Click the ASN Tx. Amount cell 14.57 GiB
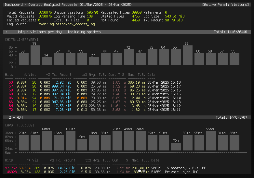 click(67, 168)
